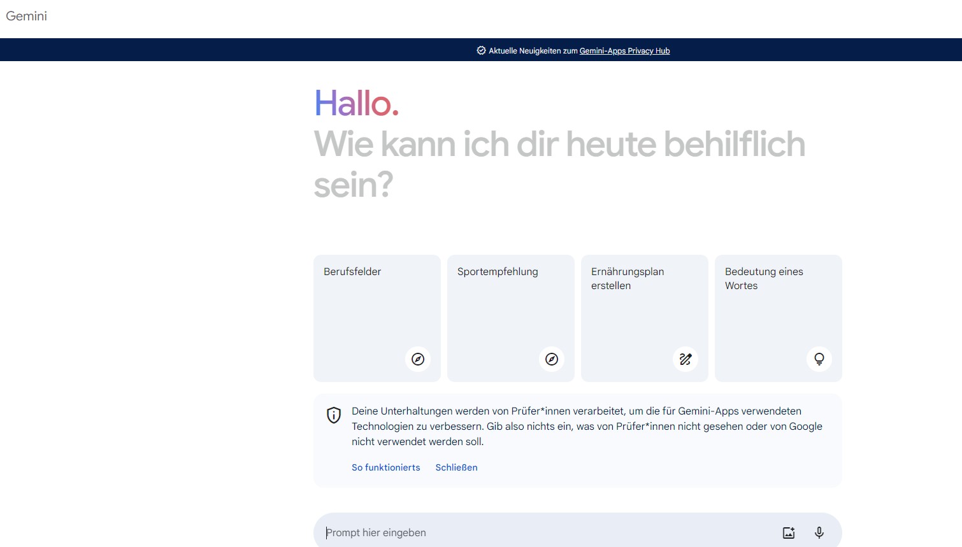Click the lightbulb icon on the Bedeutung card
Viewport: 962px width, 547px height.
pos(819,359)
